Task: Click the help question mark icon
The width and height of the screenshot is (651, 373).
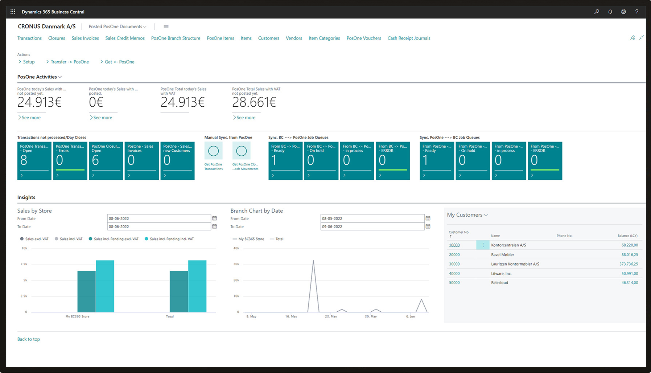Action: 637,12
